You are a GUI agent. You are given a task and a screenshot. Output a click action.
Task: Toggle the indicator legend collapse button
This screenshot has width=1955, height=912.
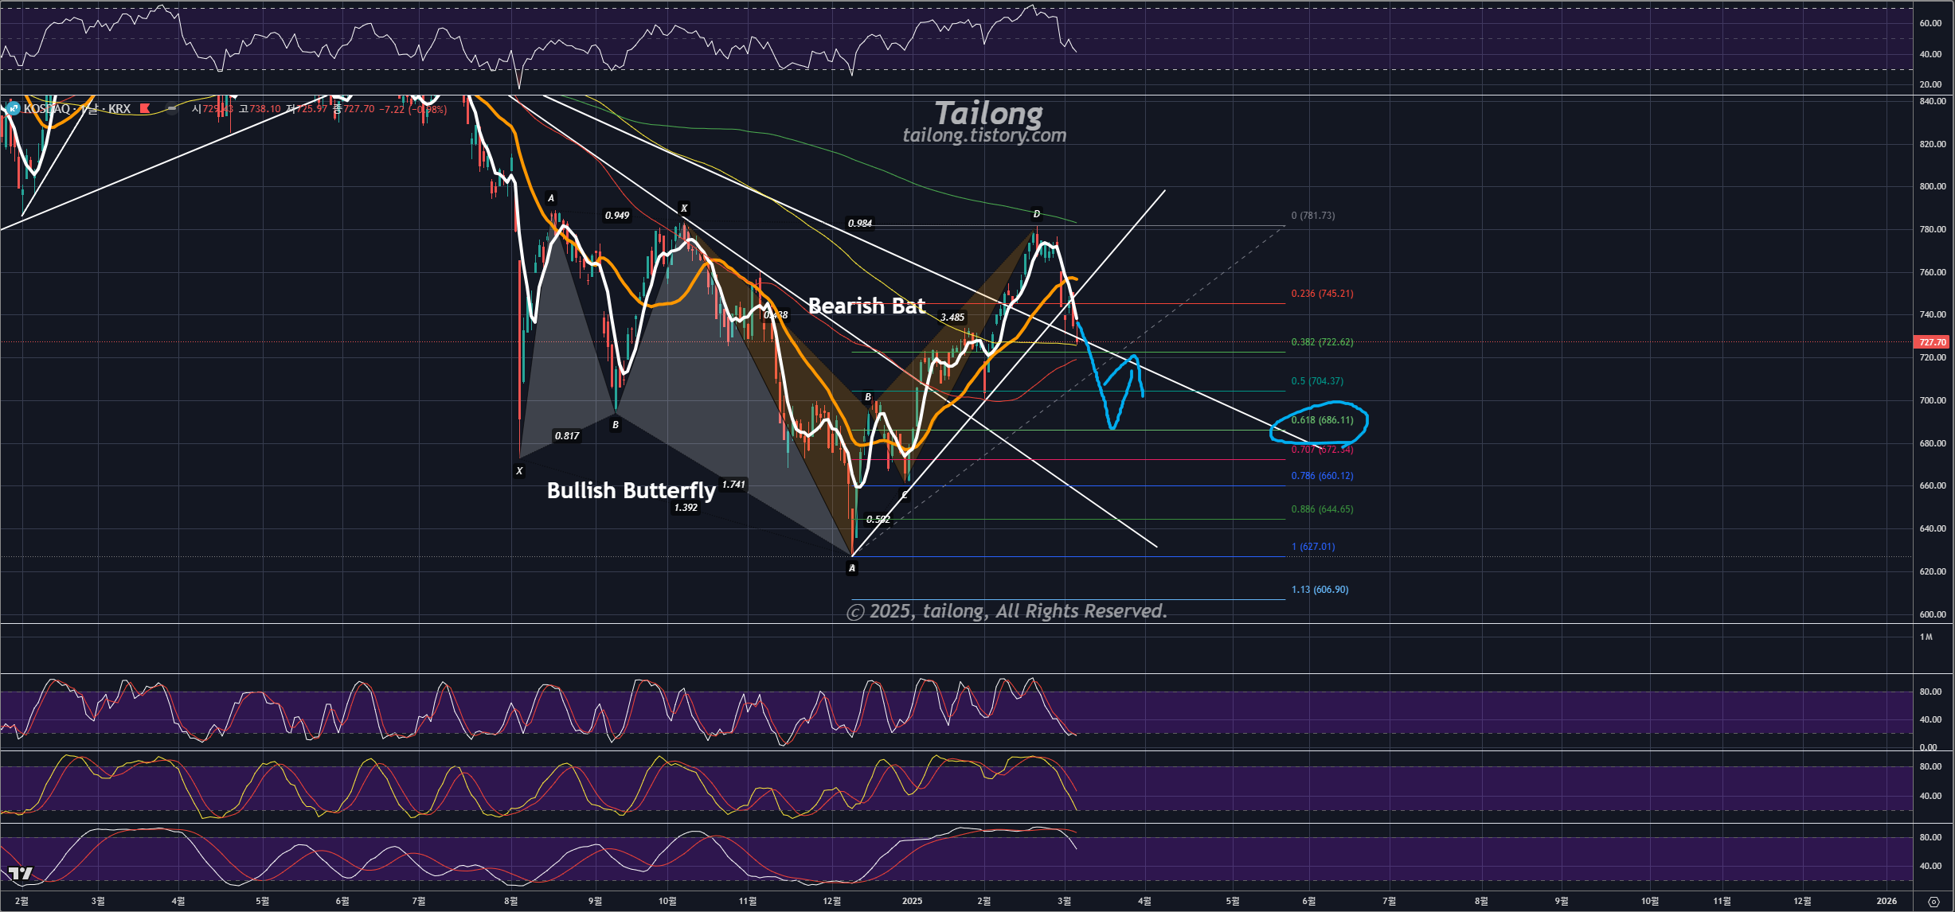coord(171,108)
